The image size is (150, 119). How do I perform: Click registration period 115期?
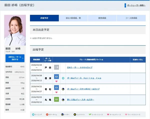click(x=22, y=104)
